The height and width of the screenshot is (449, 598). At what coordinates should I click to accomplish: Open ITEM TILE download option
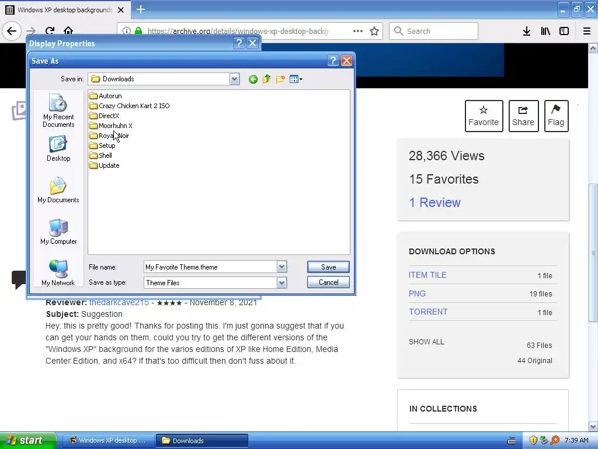(427, 275)
